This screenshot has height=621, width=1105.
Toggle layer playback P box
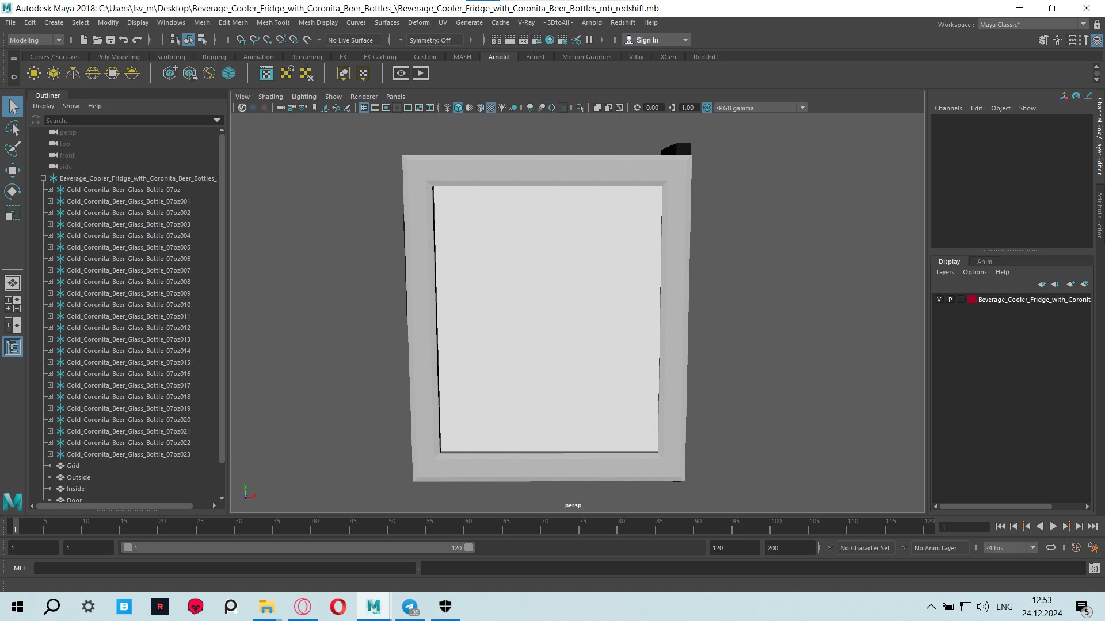(x=950, y=300)
